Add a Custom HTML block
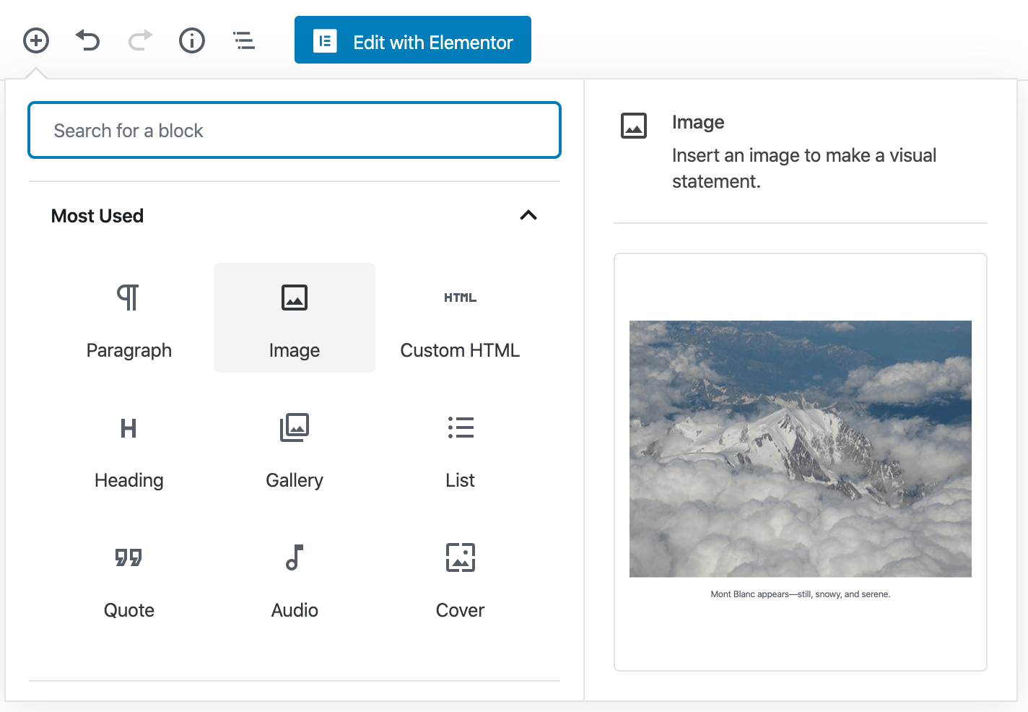This screenshot has width=1028, height=712. point(460,318)
